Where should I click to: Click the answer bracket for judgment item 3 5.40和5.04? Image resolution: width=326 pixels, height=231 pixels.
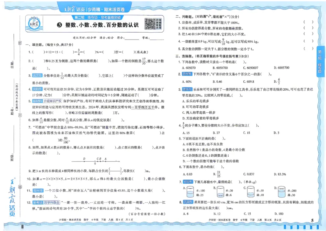click(x=308, y=33)
